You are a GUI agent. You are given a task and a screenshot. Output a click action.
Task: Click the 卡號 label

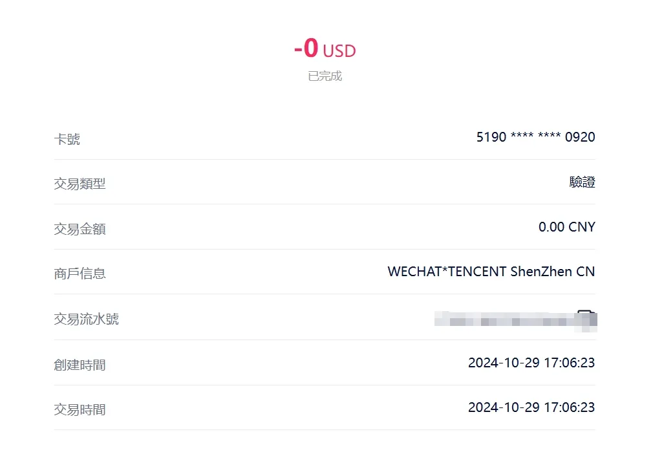[x=67, y=139]
